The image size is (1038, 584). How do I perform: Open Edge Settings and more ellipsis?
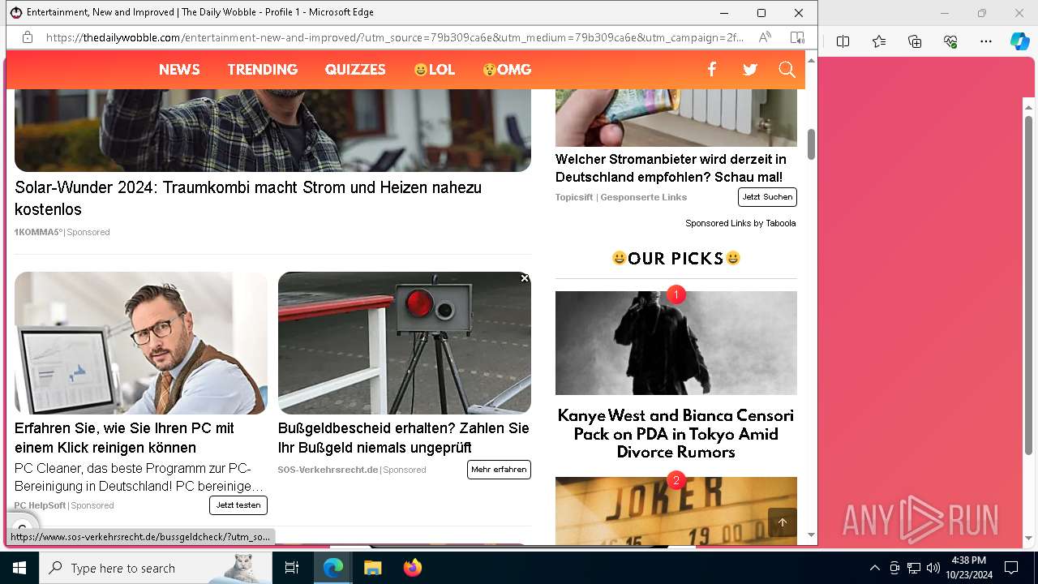tap(986, 41)
